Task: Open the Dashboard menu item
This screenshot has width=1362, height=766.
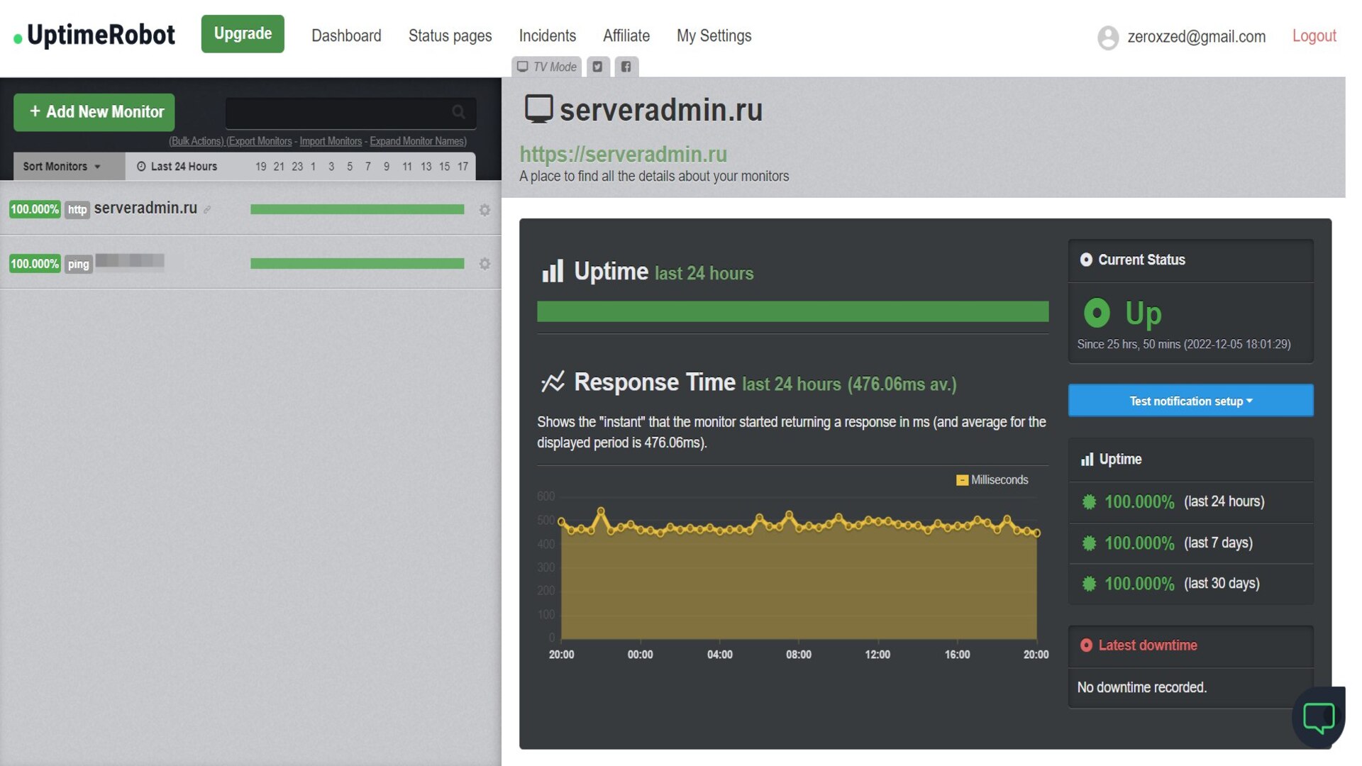Action: click(346, 35)
